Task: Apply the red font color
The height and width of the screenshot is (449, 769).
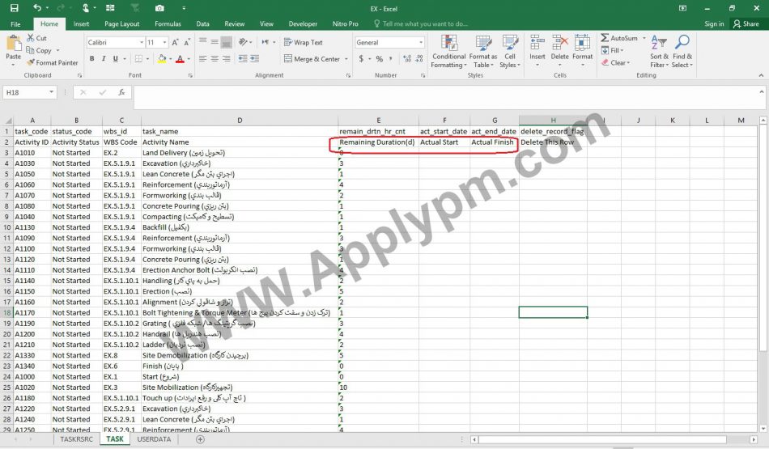Action: pos(180,59)
